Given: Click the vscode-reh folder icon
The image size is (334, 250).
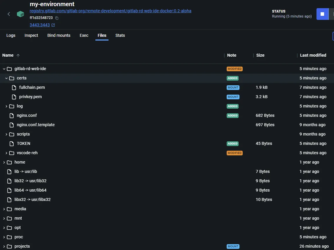Looking at the screenshot, I should coord(12,153).
